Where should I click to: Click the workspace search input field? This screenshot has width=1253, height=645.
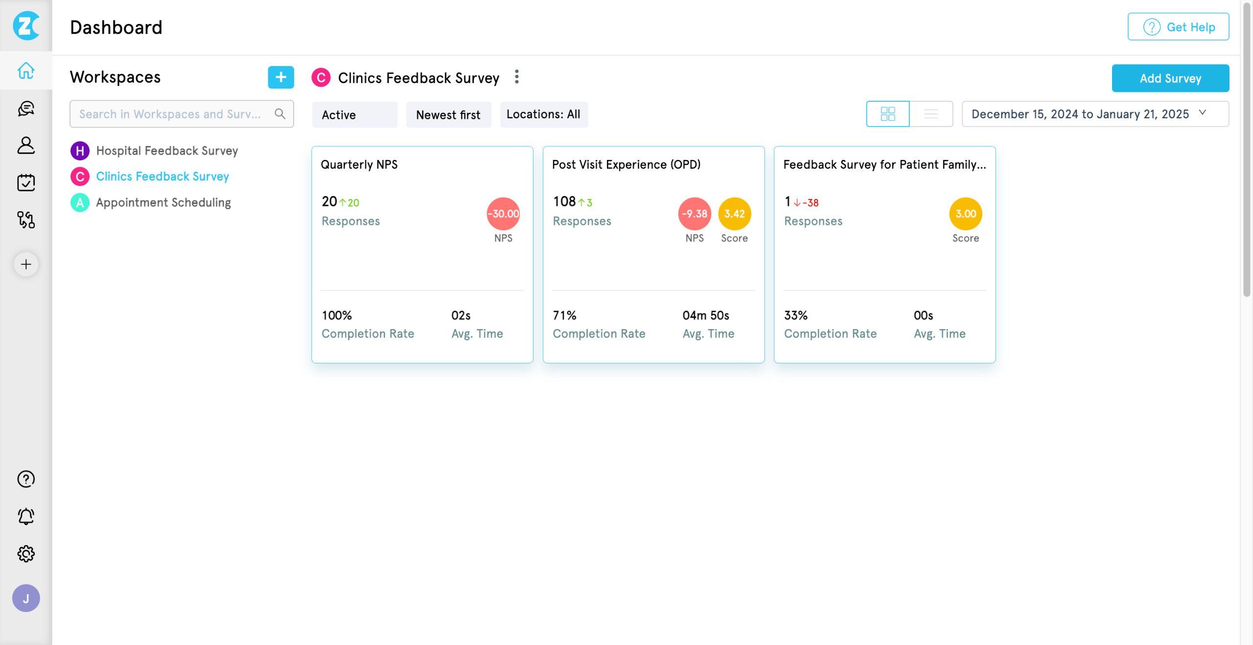[x=171, y=114]
